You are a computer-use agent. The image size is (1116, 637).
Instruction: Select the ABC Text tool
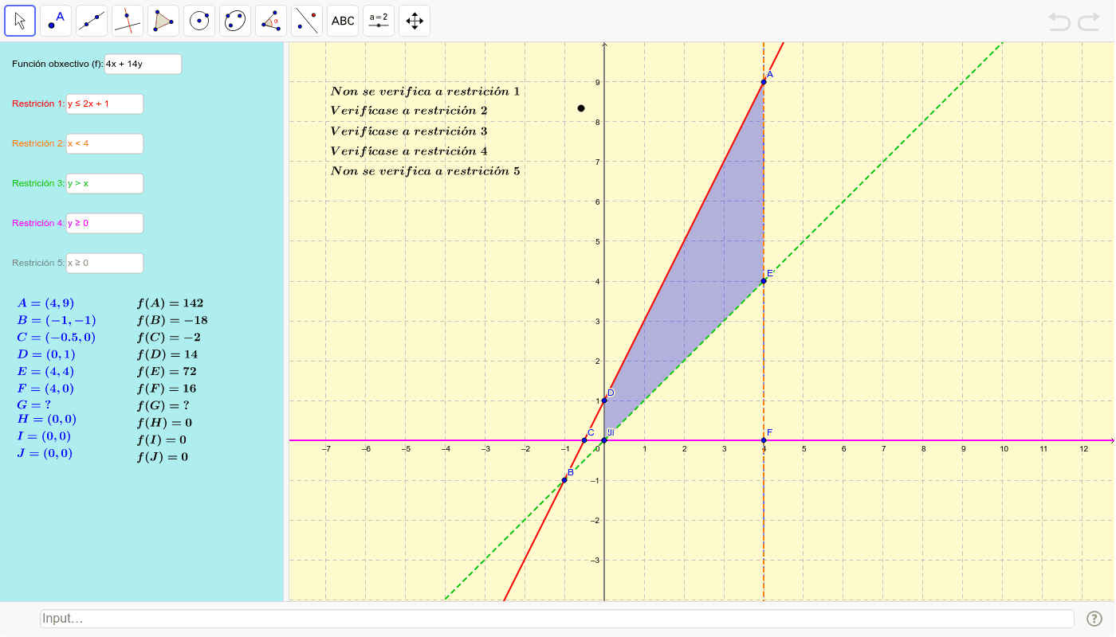coord(343,21)
